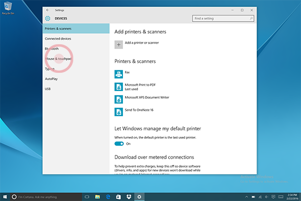Click the Microsoft Print to PDF text
The image size is (301, 201).
point(140,85)
